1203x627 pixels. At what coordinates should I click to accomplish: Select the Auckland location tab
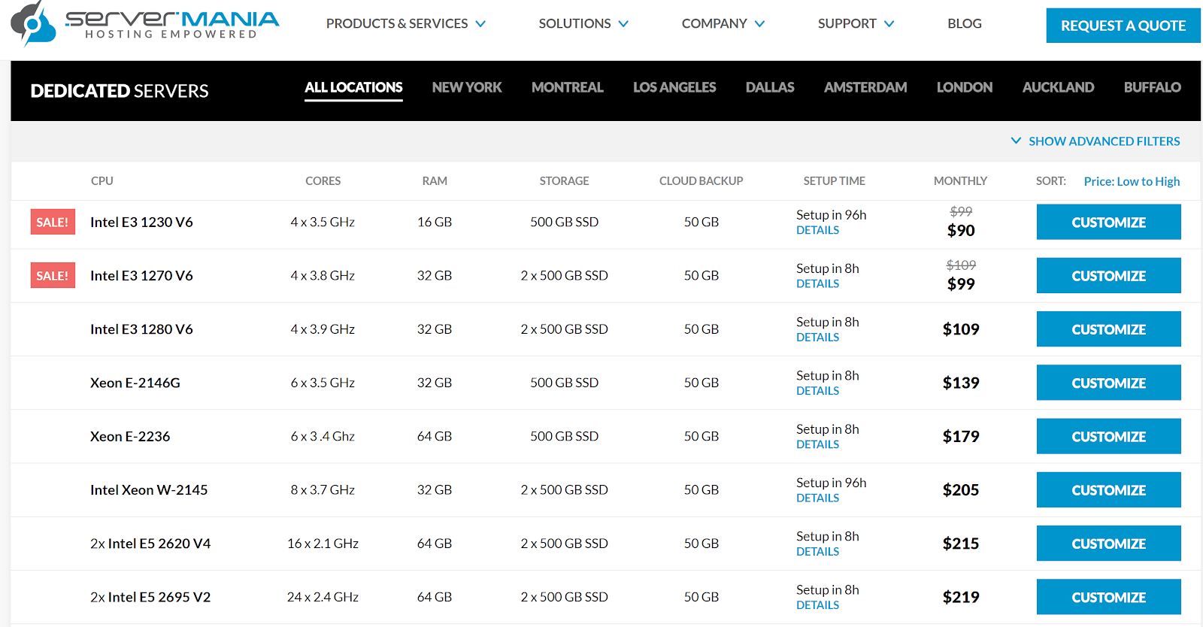coord(1058,88)
